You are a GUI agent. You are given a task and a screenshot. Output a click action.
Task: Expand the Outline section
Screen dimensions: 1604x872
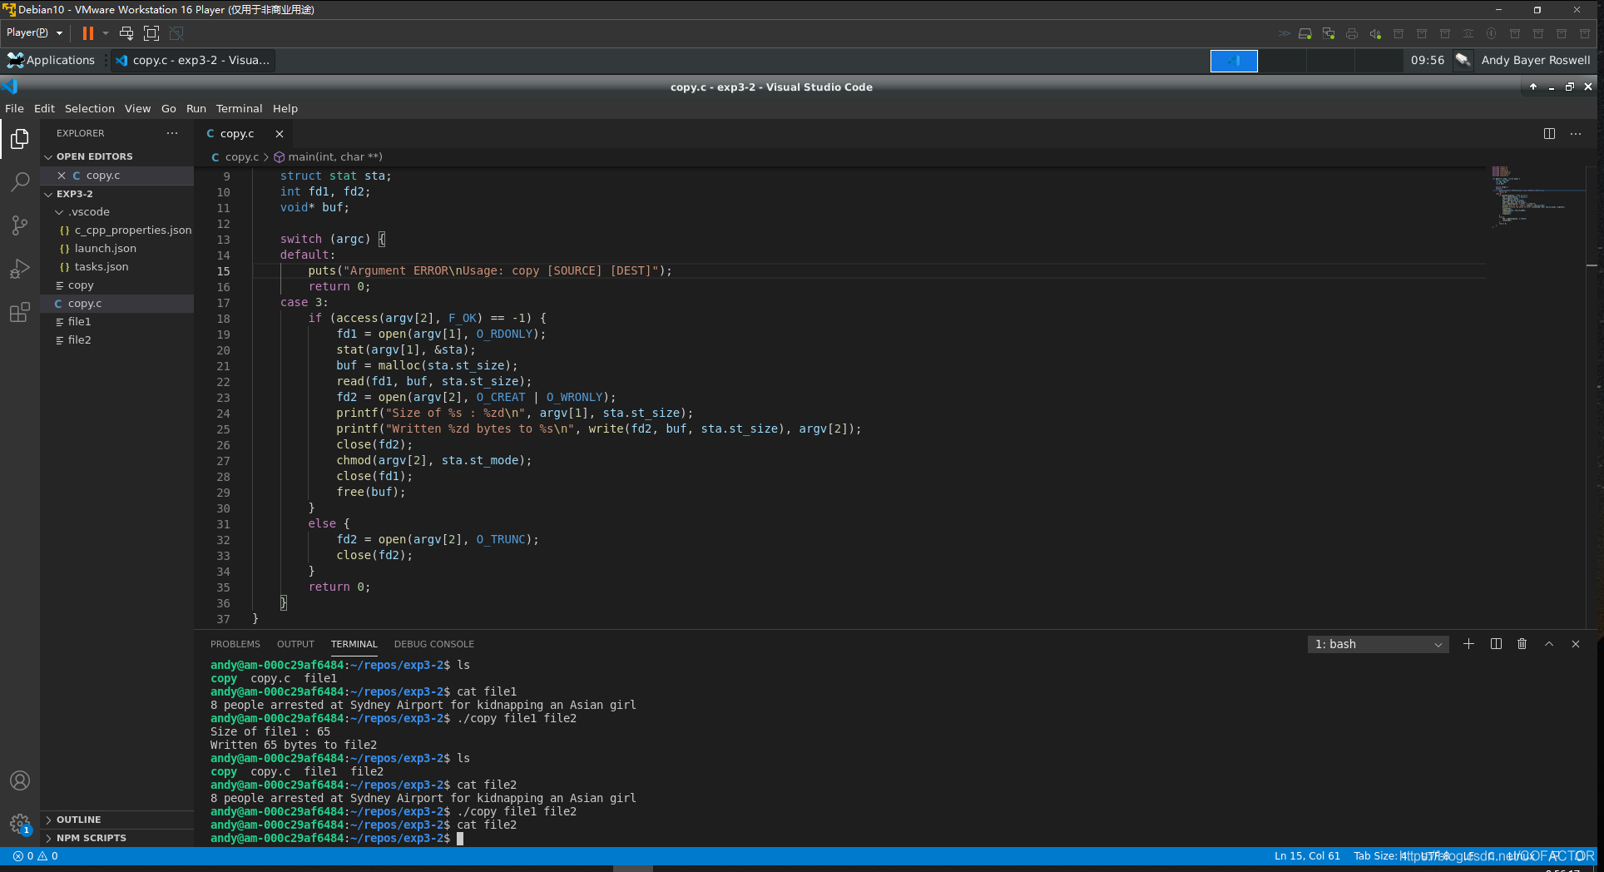pyautogui.click(x=48, y=820)
